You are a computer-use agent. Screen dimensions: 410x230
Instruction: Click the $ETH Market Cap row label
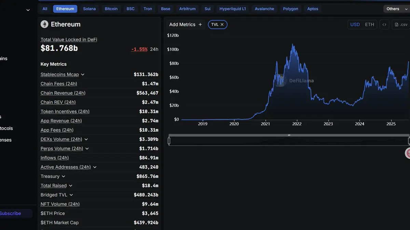point(59,223)
